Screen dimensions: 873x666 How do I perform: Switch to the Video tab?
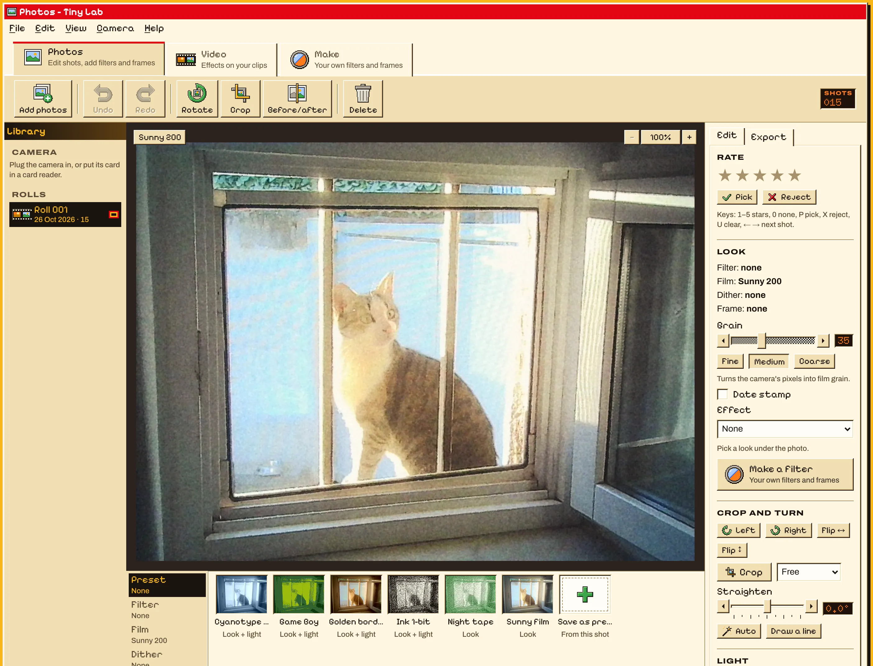click(221, 59)
